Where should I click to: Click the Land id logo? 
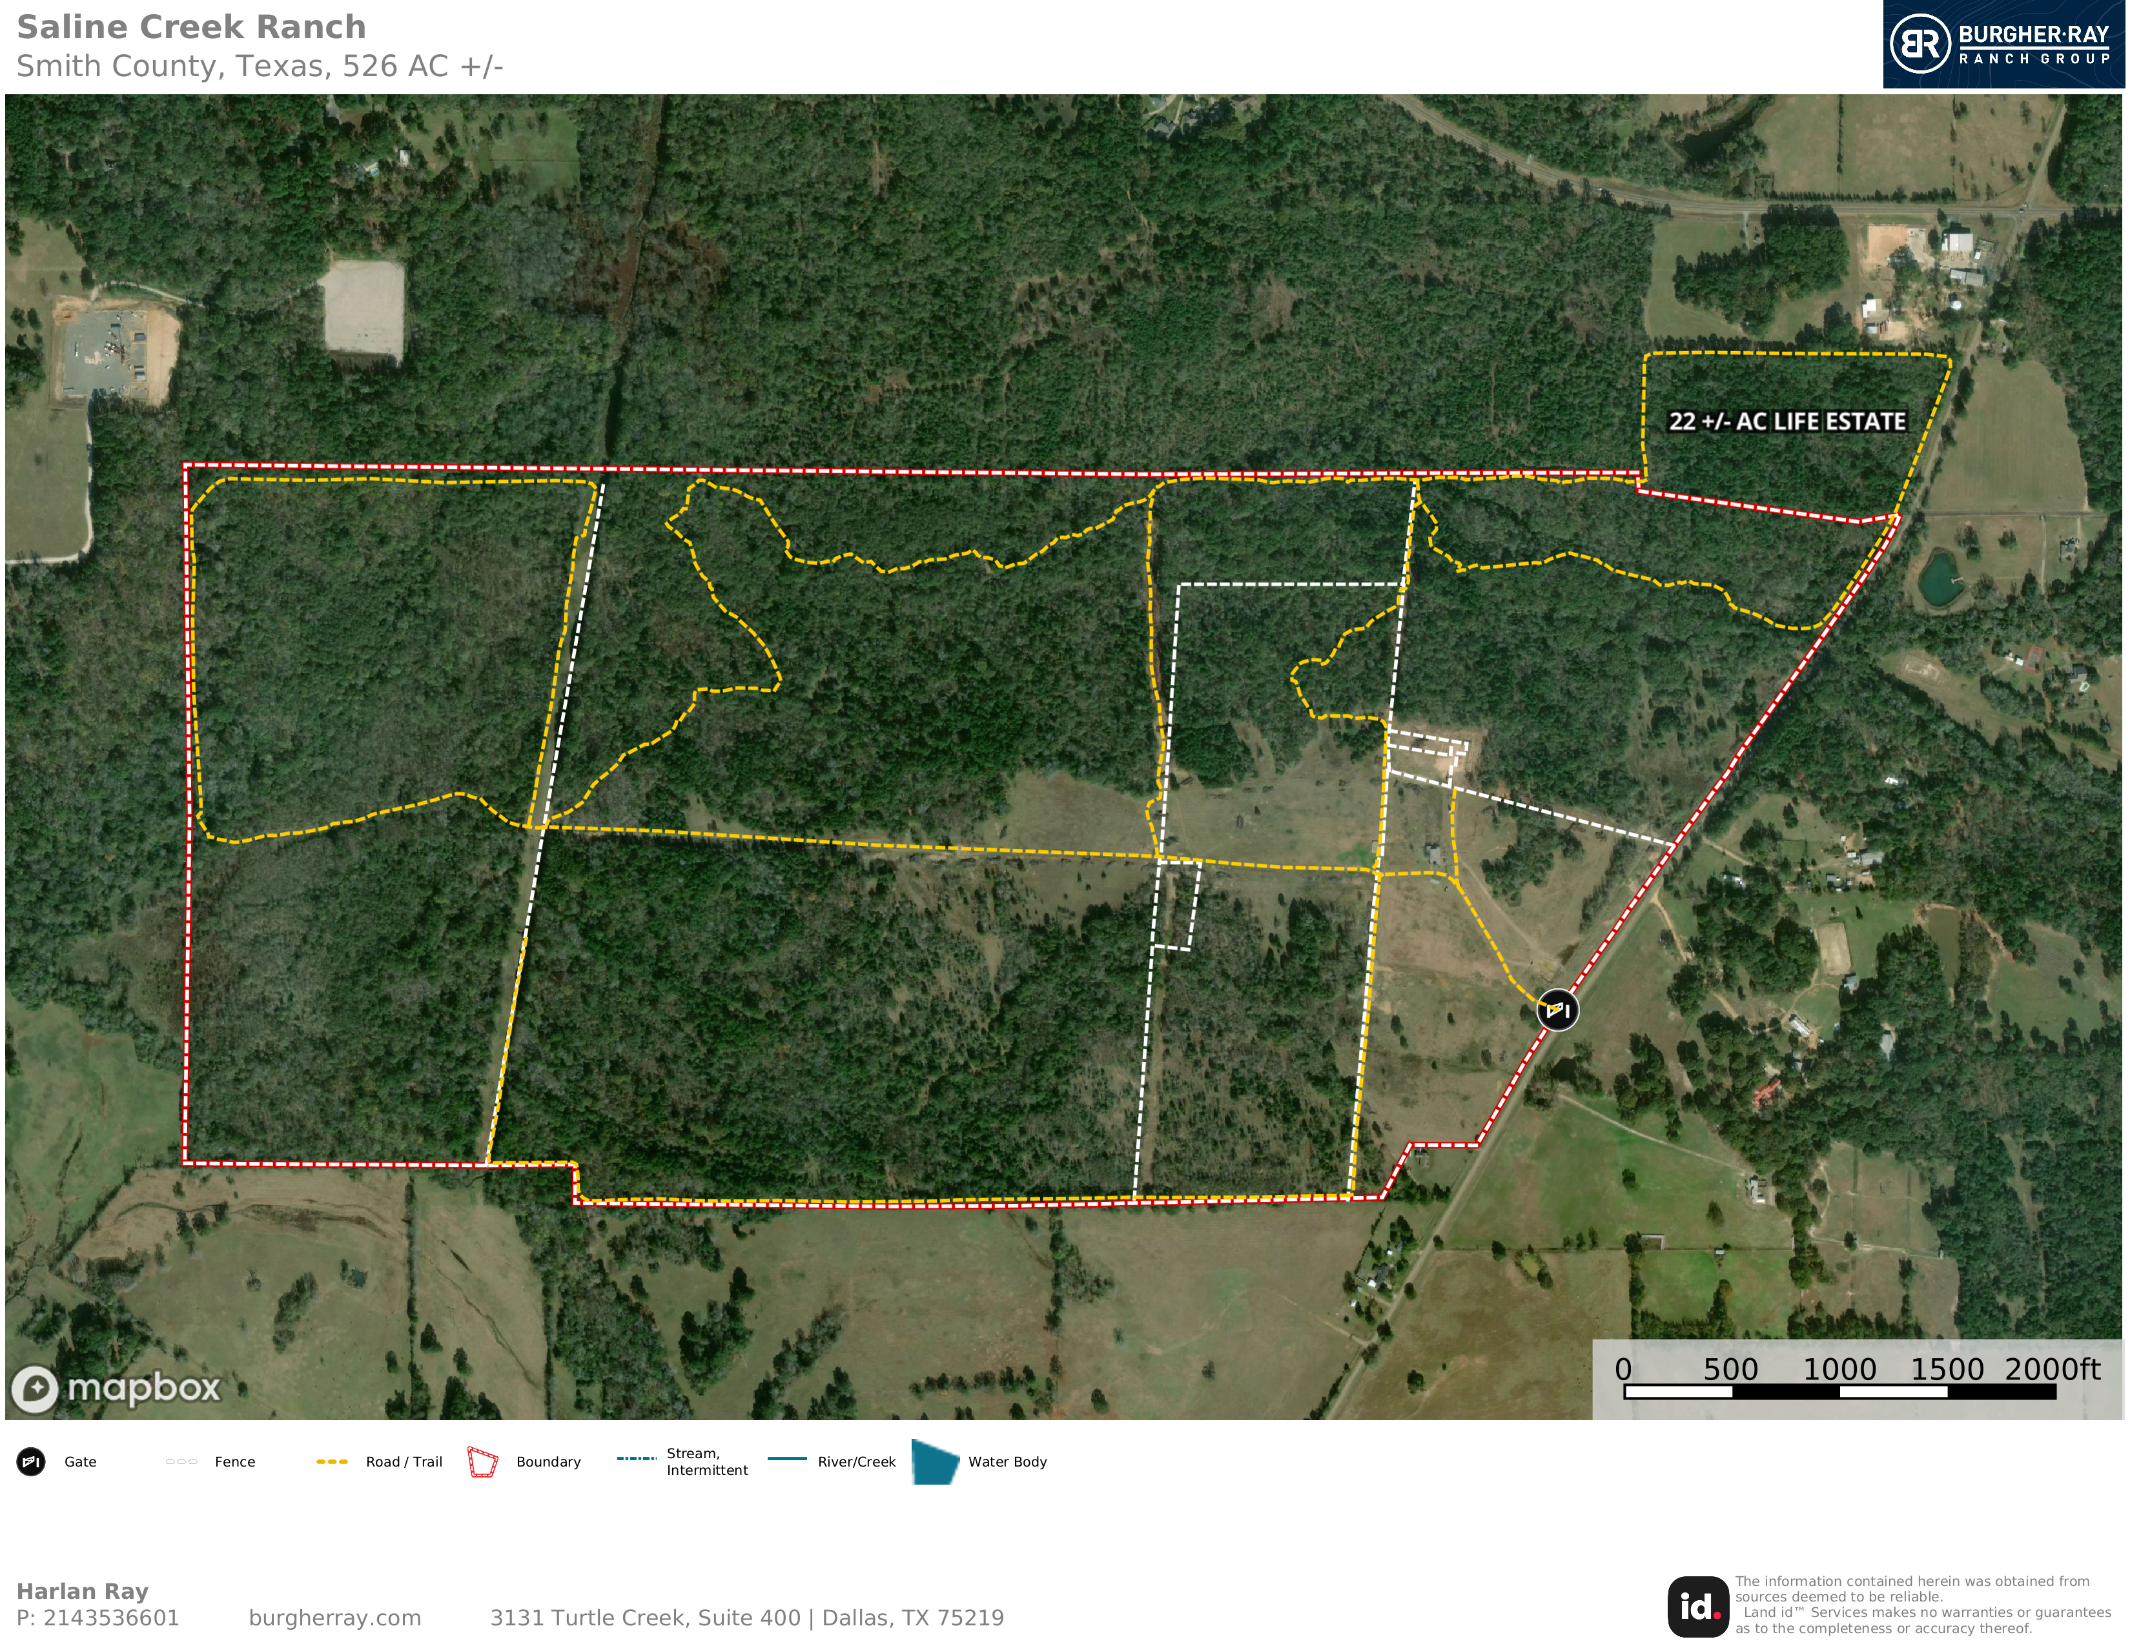[x=1698, y=1607]
